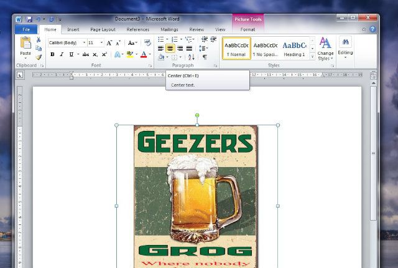Click the Decrease Indent icon
Viewport: 398px width, 268px height.
(x=205, y=39)
